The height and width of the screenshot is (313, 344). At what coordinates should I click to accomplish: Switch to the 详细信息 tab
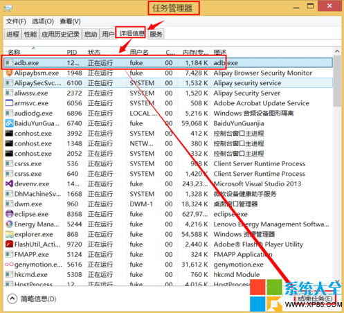pos(132,33)
